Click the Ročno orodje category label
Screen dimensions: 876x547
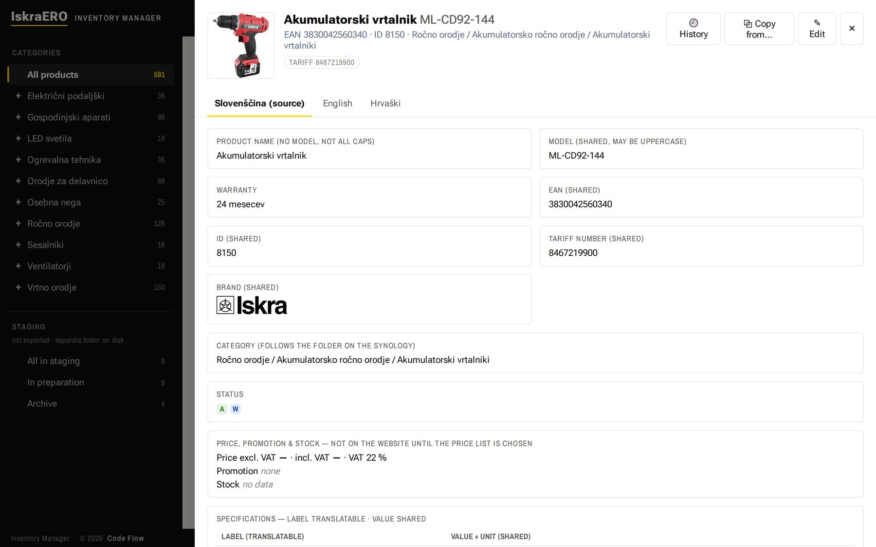click(54, 224)
